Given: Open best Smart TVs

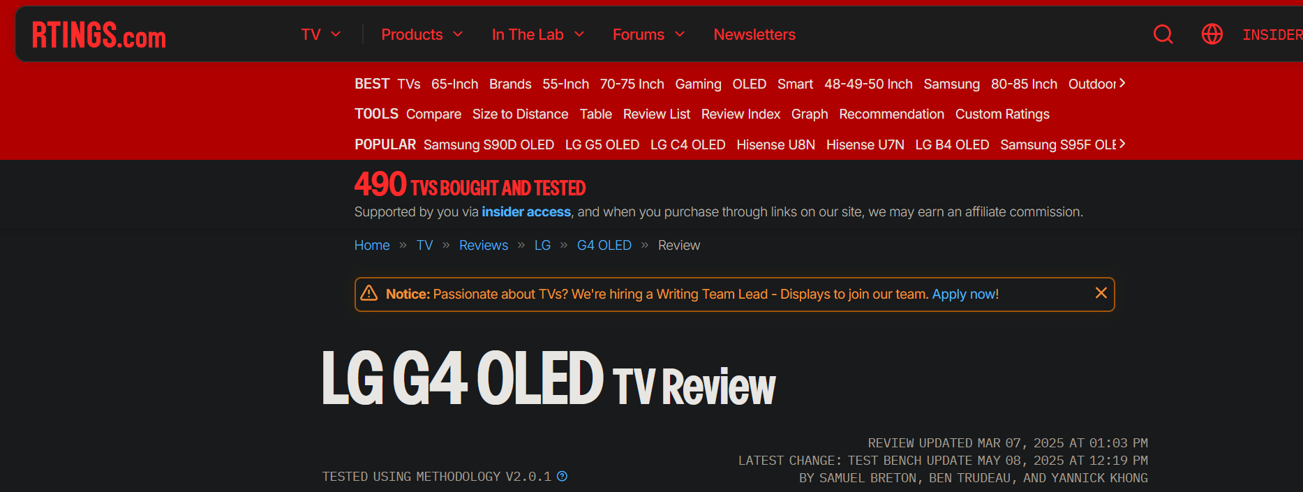Looking at the screenshot, I should [x=796, y=84].
